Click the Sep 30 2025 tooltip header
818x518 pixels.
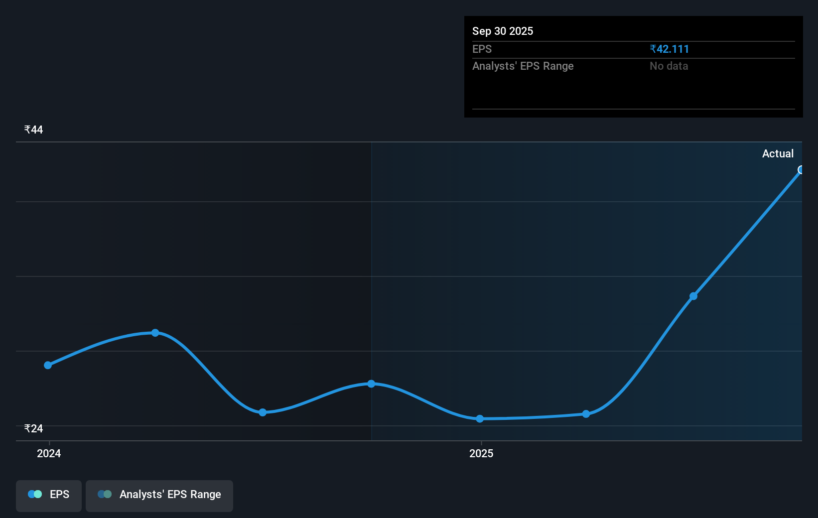click(503, 31)
